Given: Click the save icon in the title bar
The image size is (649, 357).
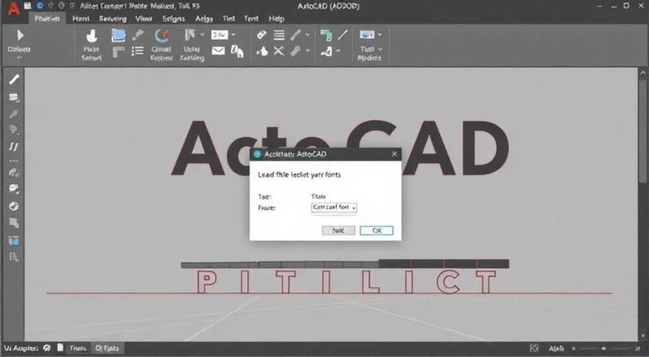Looking at the screenshot, I should (27, 6).
